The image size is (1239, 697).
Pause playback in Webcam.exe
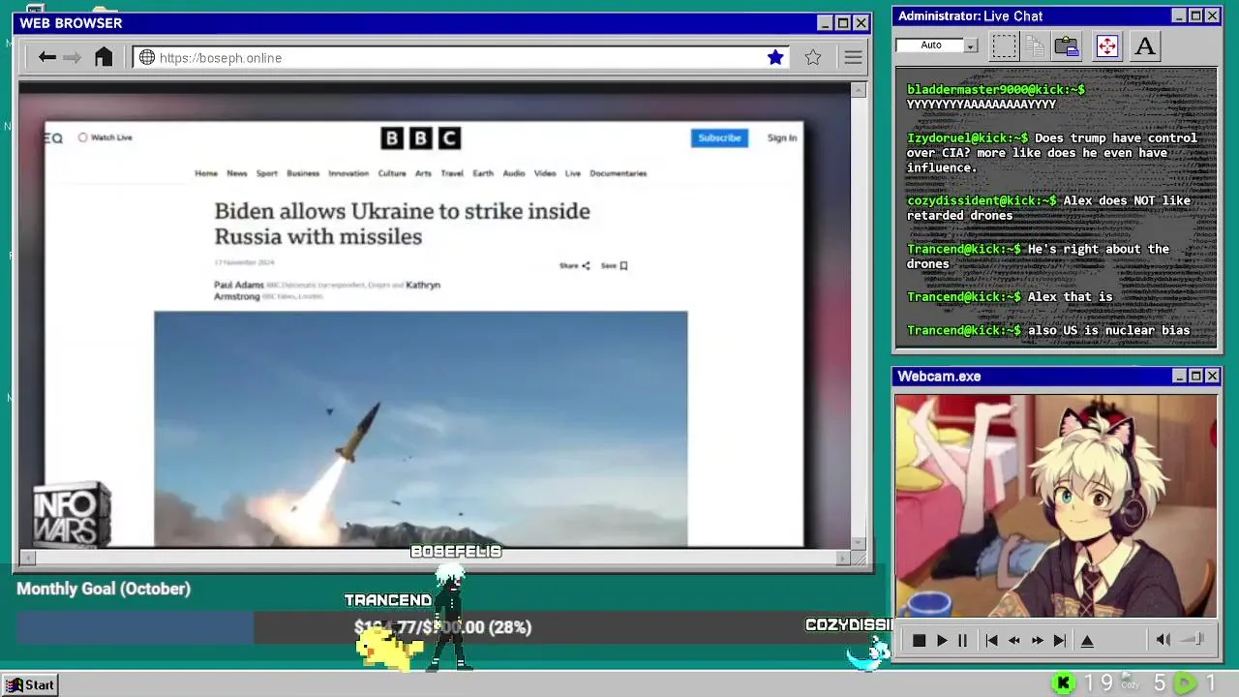962,641
